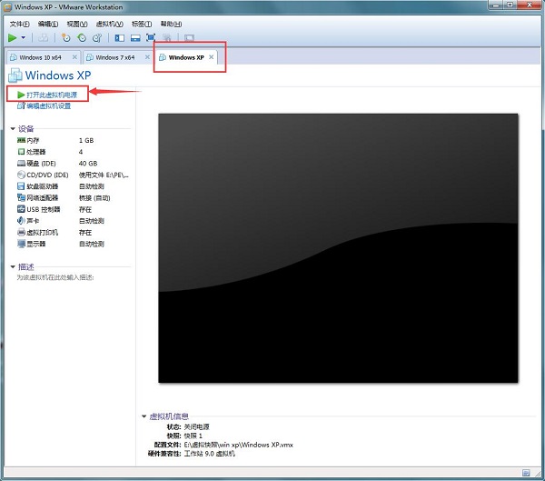Image resolution: width=545 pixels, height=481 pixels.
Task: Close the Windows 10 x64 tab
Action: tap(74, 57)
